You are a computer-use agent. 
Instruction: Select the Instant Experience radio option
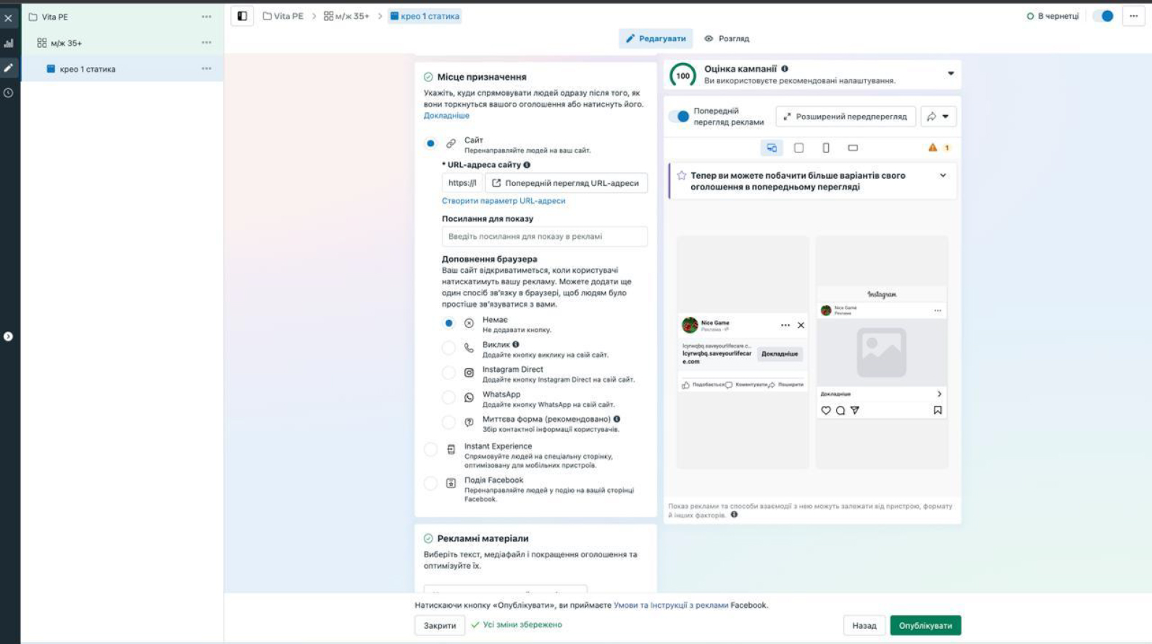pos(430,449)
